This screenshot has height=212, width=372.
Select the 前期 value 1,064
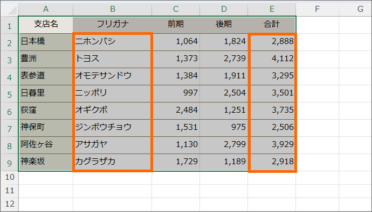click(x=176, y=42)
